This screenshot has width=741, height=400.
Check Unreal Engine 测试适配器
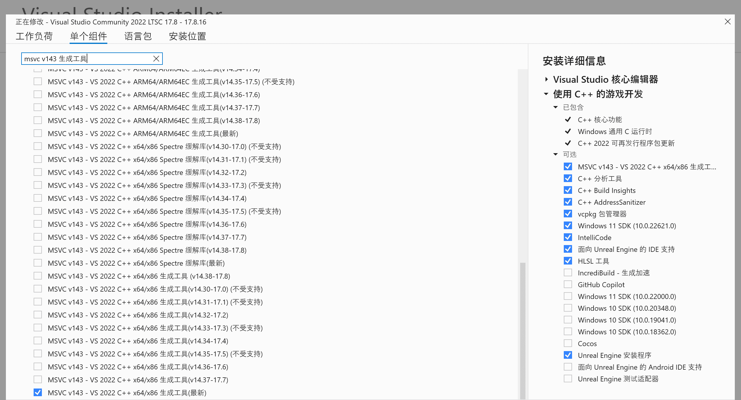(x=568, y=378)
